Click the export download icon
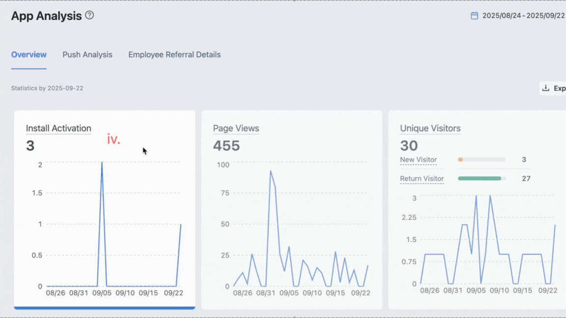The height and width of the screenshot is (318, 566). click(546, 88)
